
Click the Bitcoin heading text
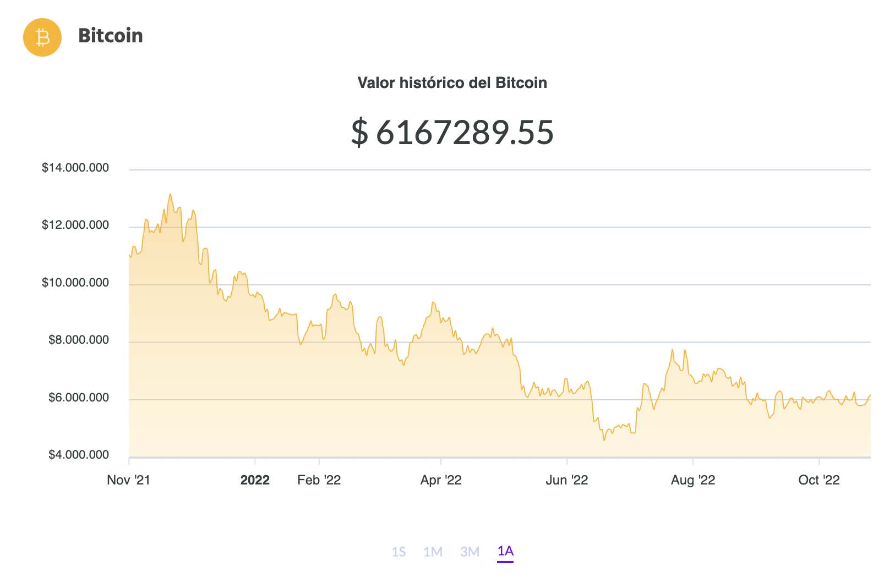pyautogui.click(x=111, y=36)
